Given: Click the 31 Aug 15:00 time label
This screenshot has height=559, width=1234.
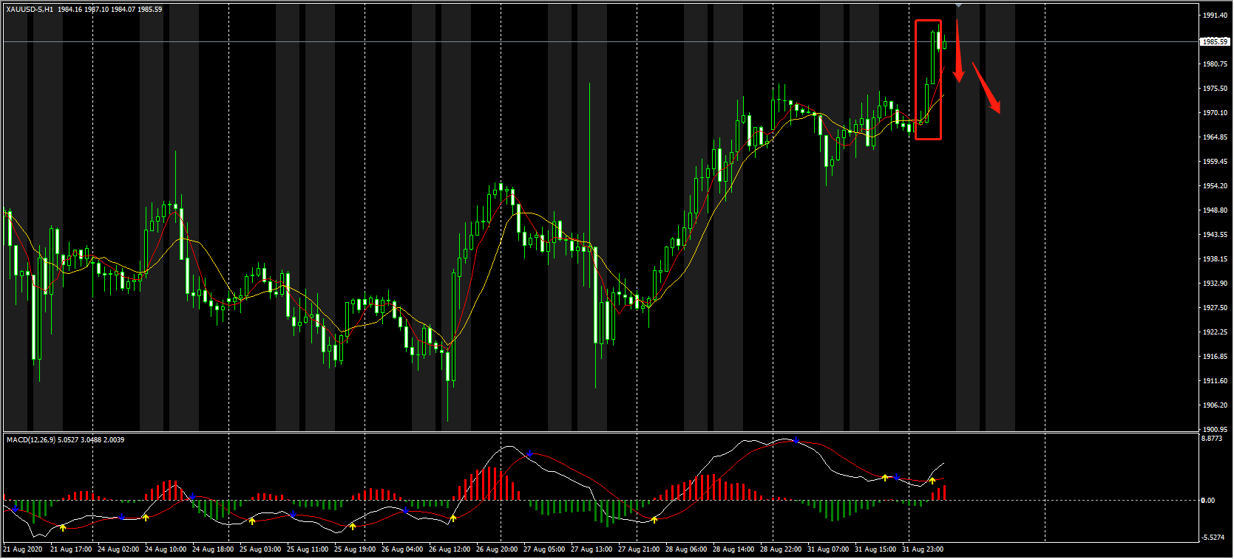Looking at the screenshot, I should [x=875, y=549].
